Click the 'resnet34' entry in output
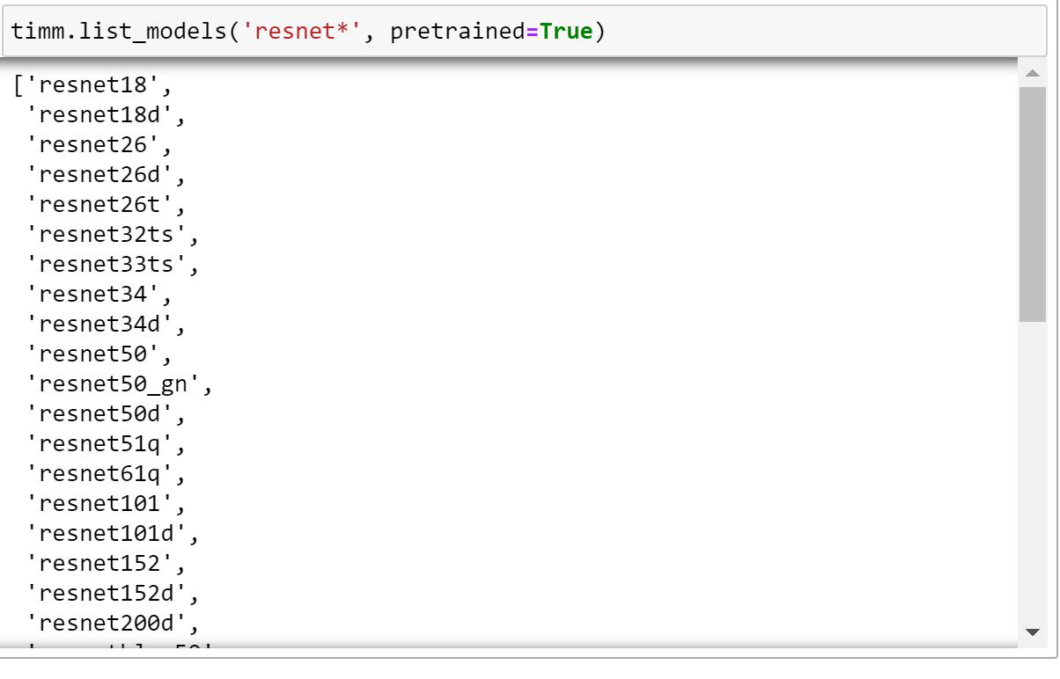 click(99, 295)
